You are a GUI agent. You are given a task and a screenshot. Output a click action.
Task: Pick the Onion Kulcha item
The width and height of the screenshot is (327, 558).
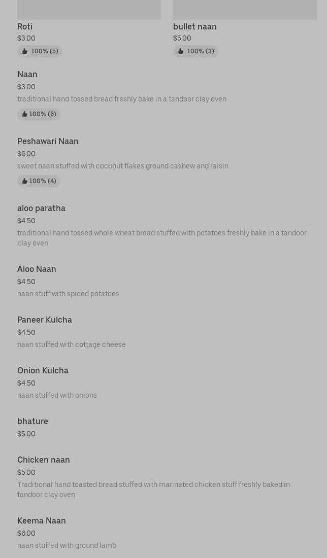tap(43, 371)
